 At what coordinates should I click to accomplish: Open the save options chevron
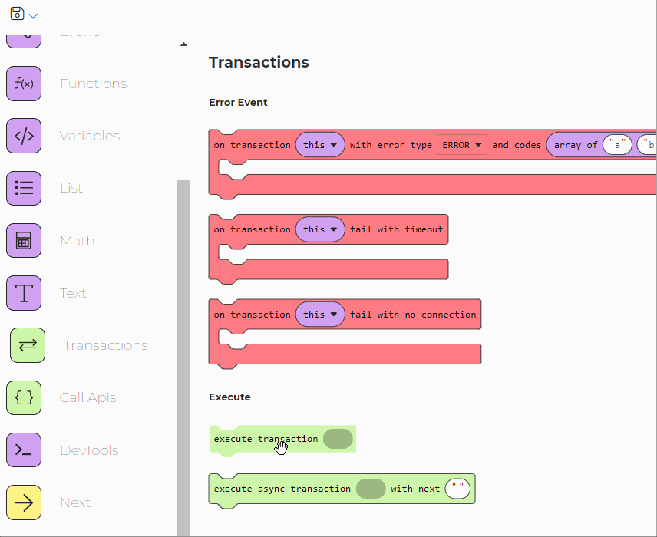click(x=33, y=16)
